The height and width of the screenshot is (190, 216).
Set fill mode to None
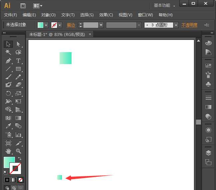pos(20,180)
